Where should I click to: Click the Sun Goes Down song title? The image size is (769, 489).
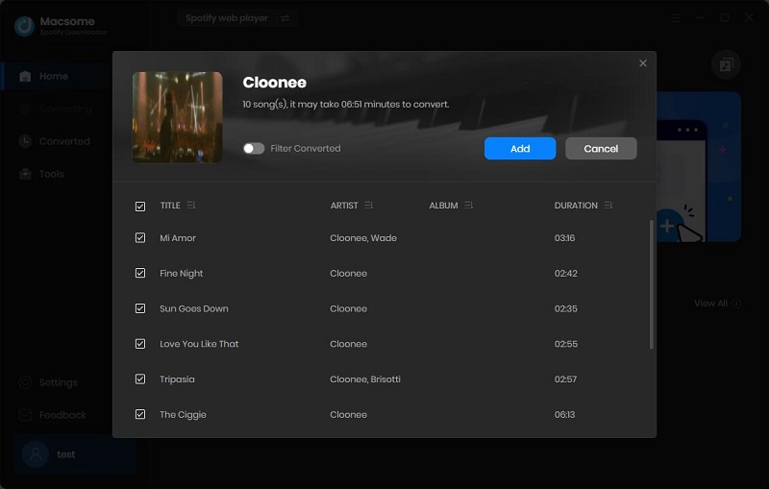(x=194, y=308)
